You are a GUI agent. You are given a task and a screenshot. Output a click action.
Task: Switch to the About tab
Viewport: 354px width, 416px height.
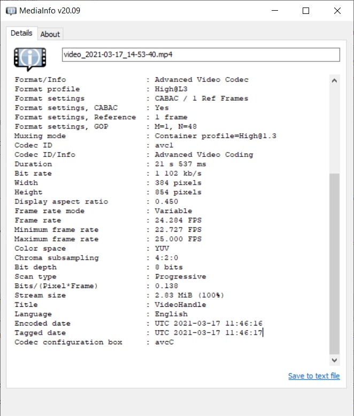click(x=50, y=34)
